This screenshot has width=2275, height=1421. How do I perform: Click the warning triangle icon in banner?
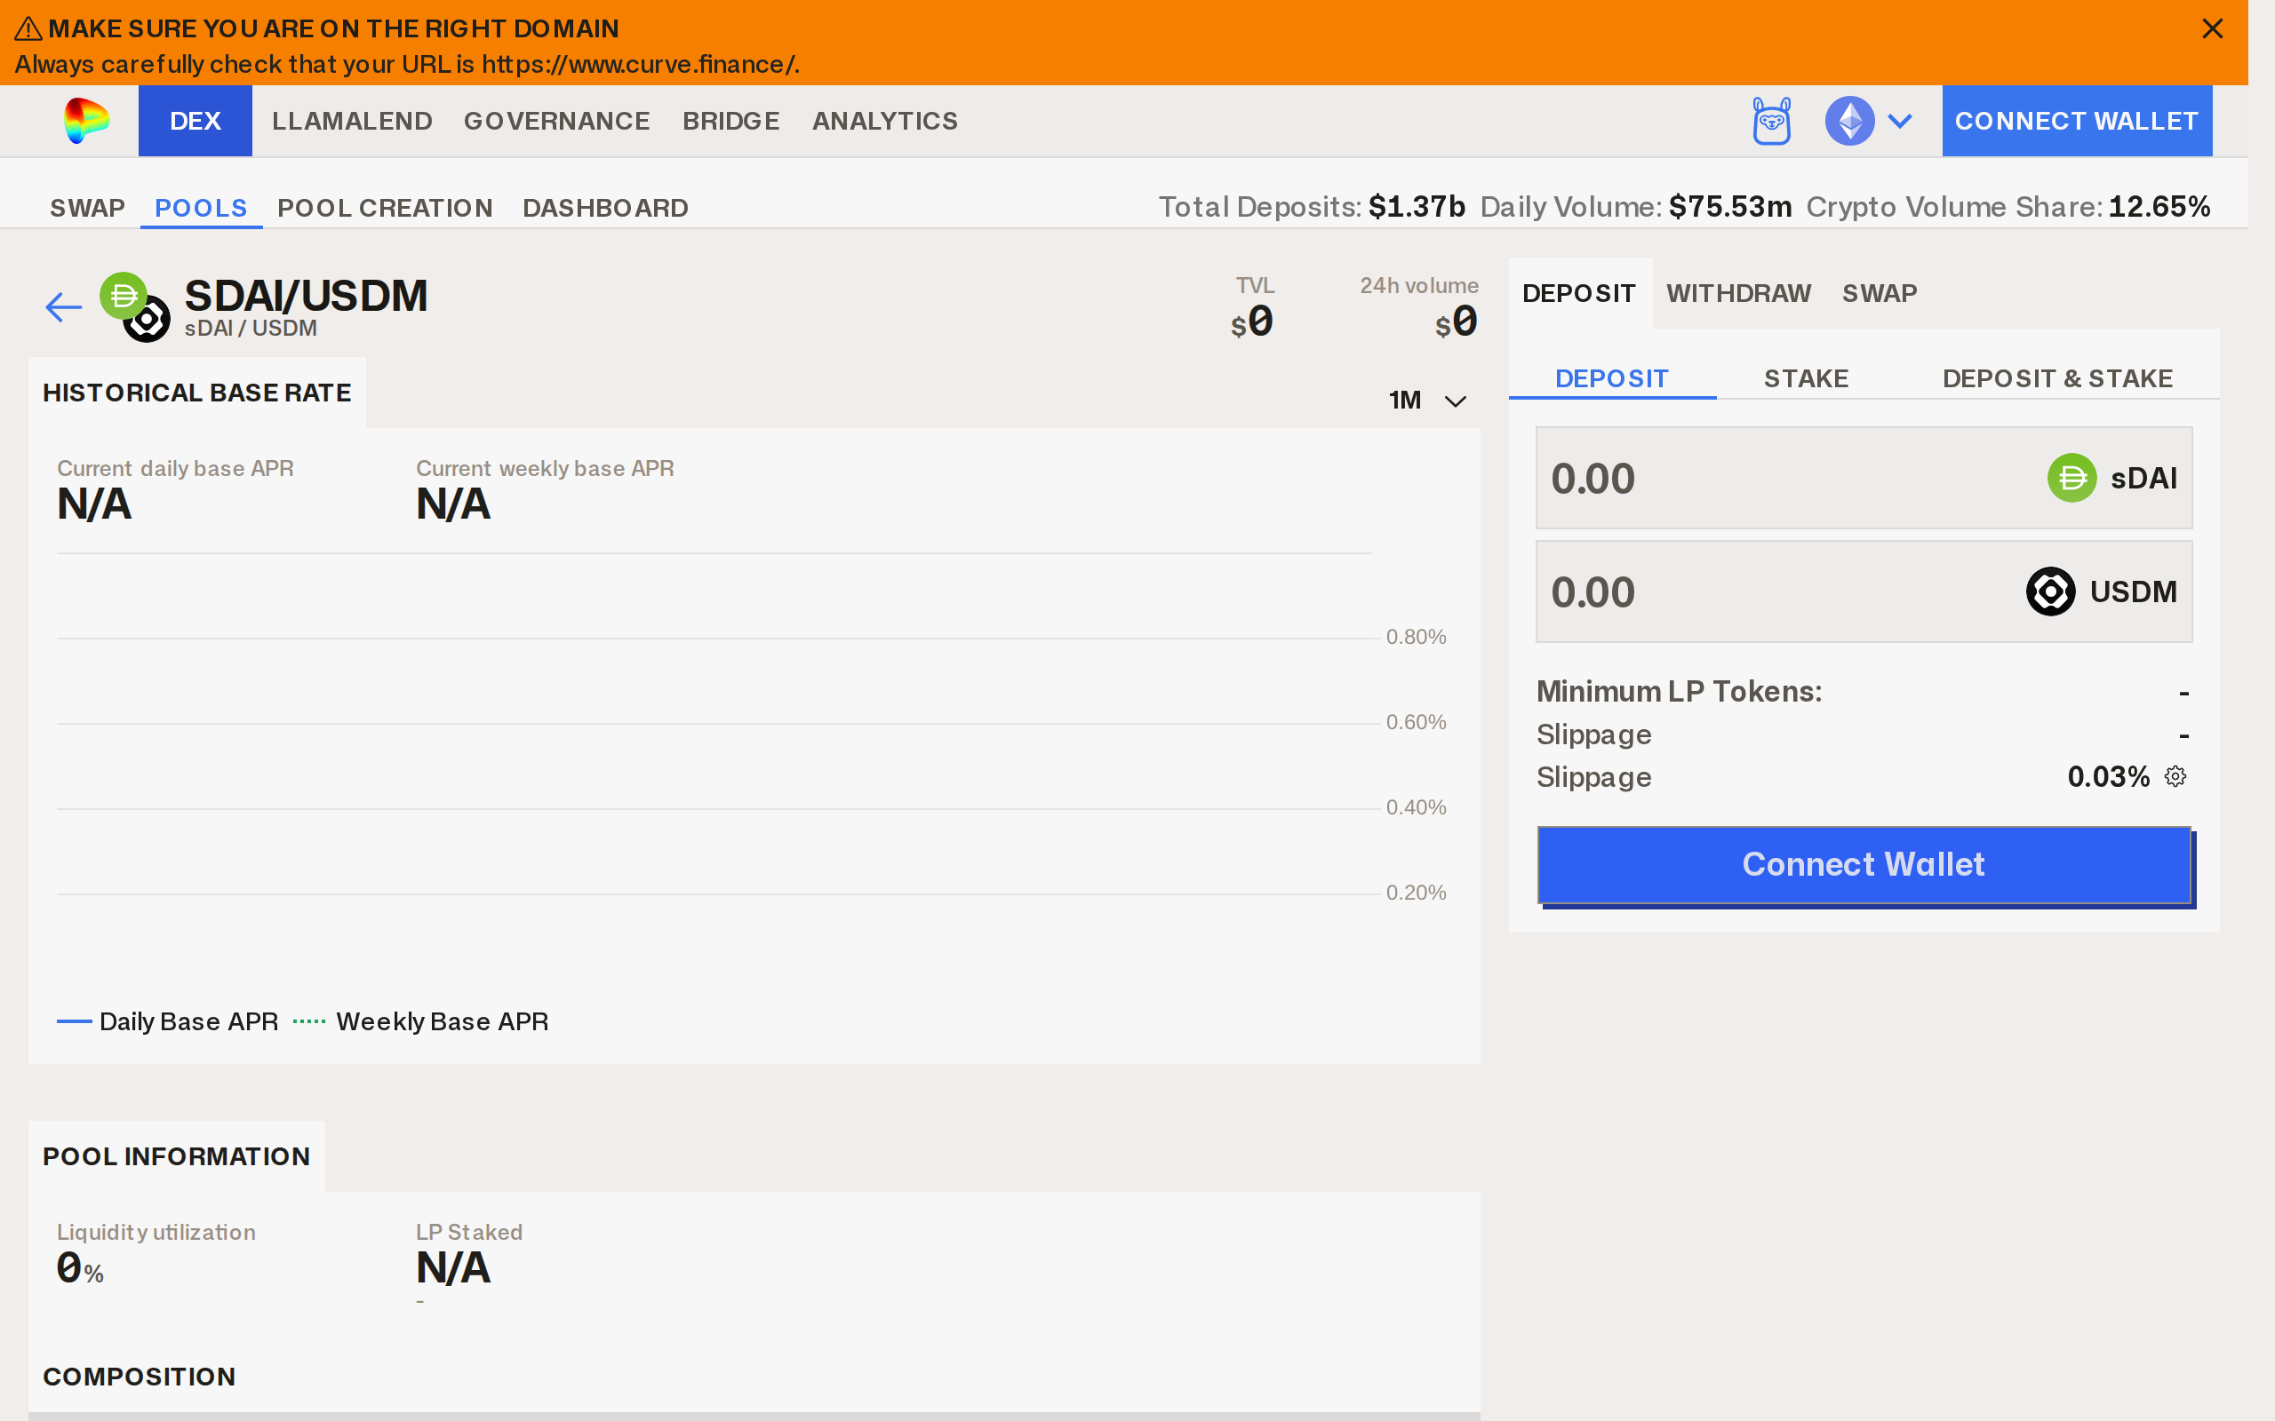click(x=28, y=29)
